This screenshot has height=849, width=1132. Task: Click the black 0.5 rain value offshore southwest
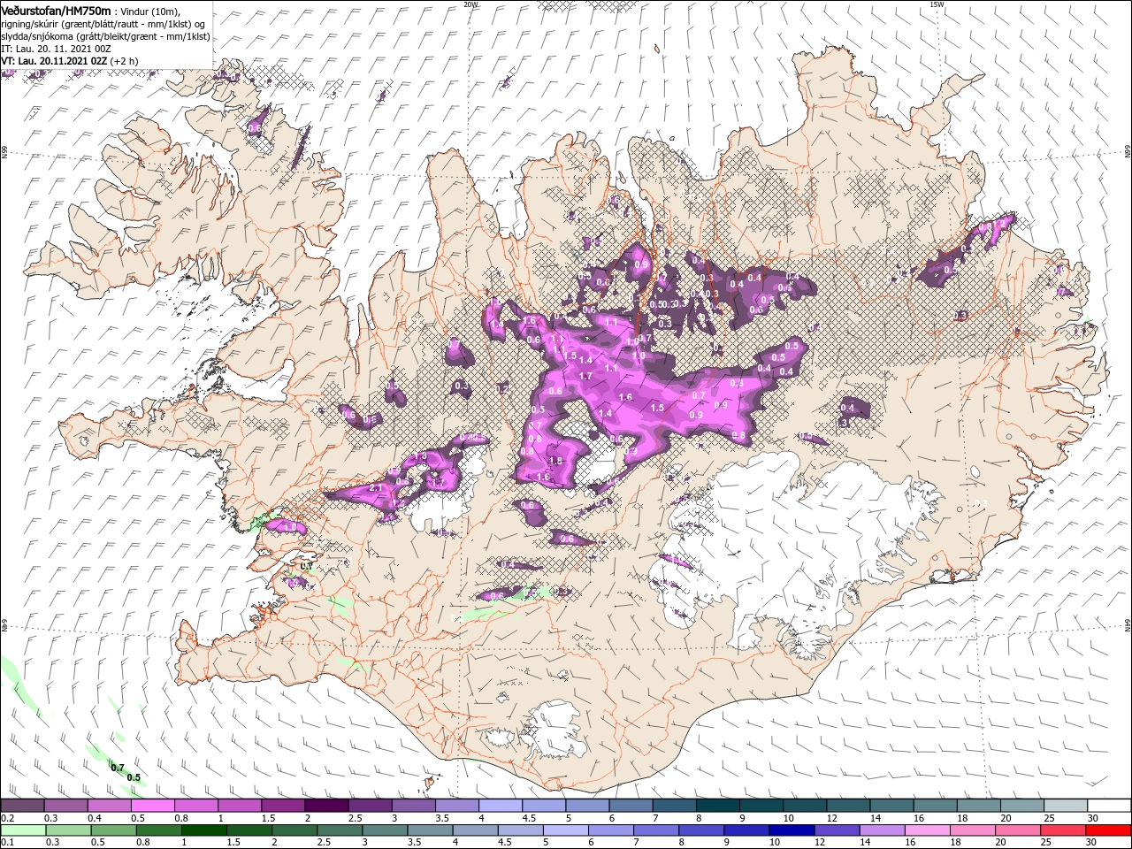pyautogui.click(x=134, y=777)
